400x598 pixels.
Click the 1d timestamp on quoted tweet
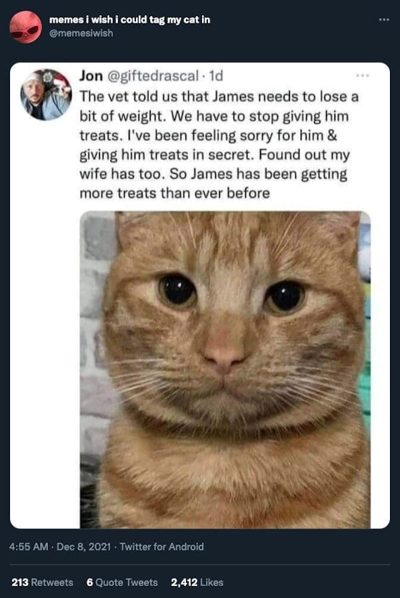(216, 76)
